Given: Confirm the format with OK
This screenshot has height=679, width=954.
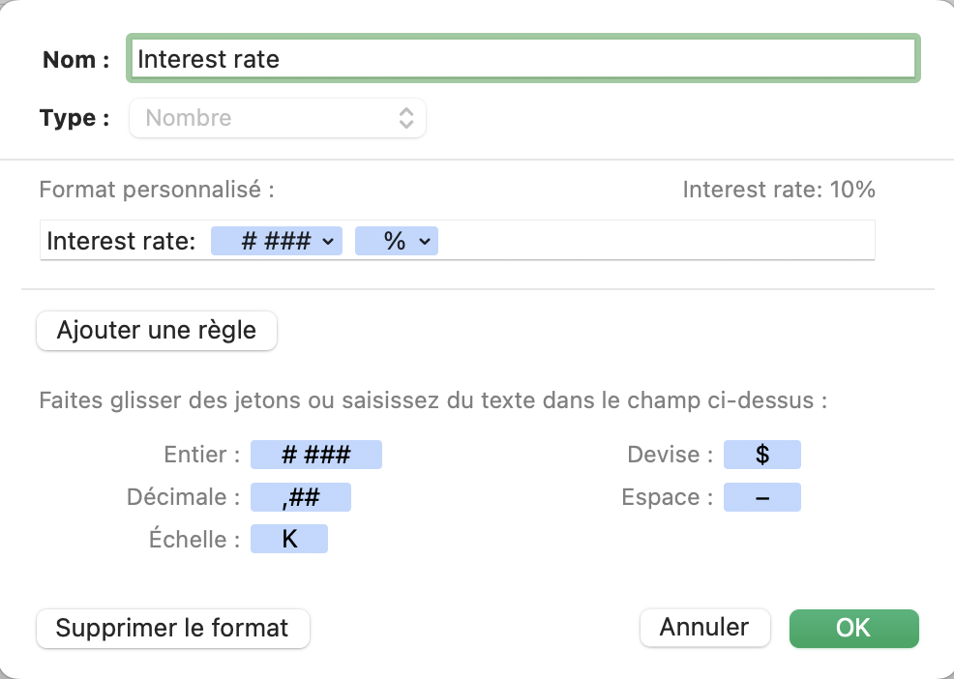Looking at the screenshot, I should pyautogui.click(x=853, y=627).
